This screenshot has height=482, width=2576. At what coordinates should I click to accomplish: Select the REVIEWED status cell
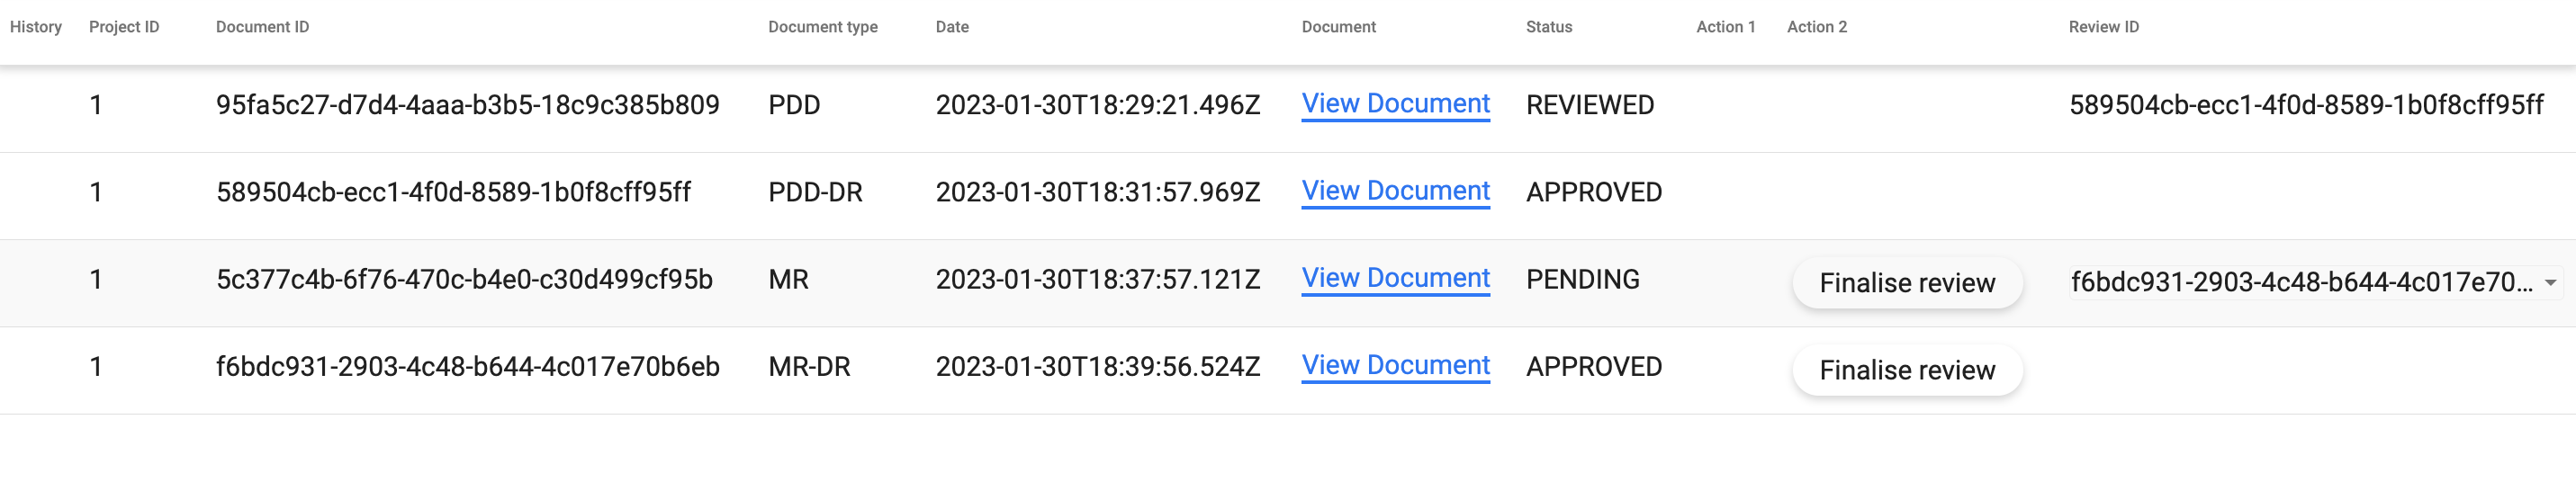tap(1589, 105)
